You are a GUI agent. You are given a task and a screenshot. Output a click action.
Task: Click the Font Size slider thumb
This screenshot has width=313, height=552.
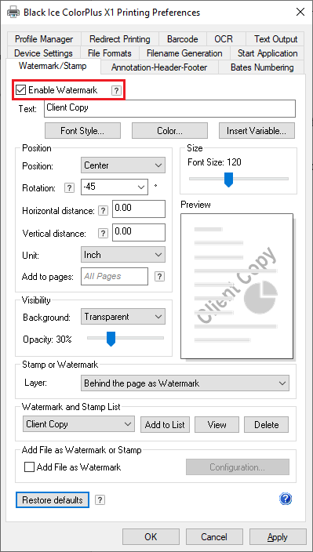[229, 180]
